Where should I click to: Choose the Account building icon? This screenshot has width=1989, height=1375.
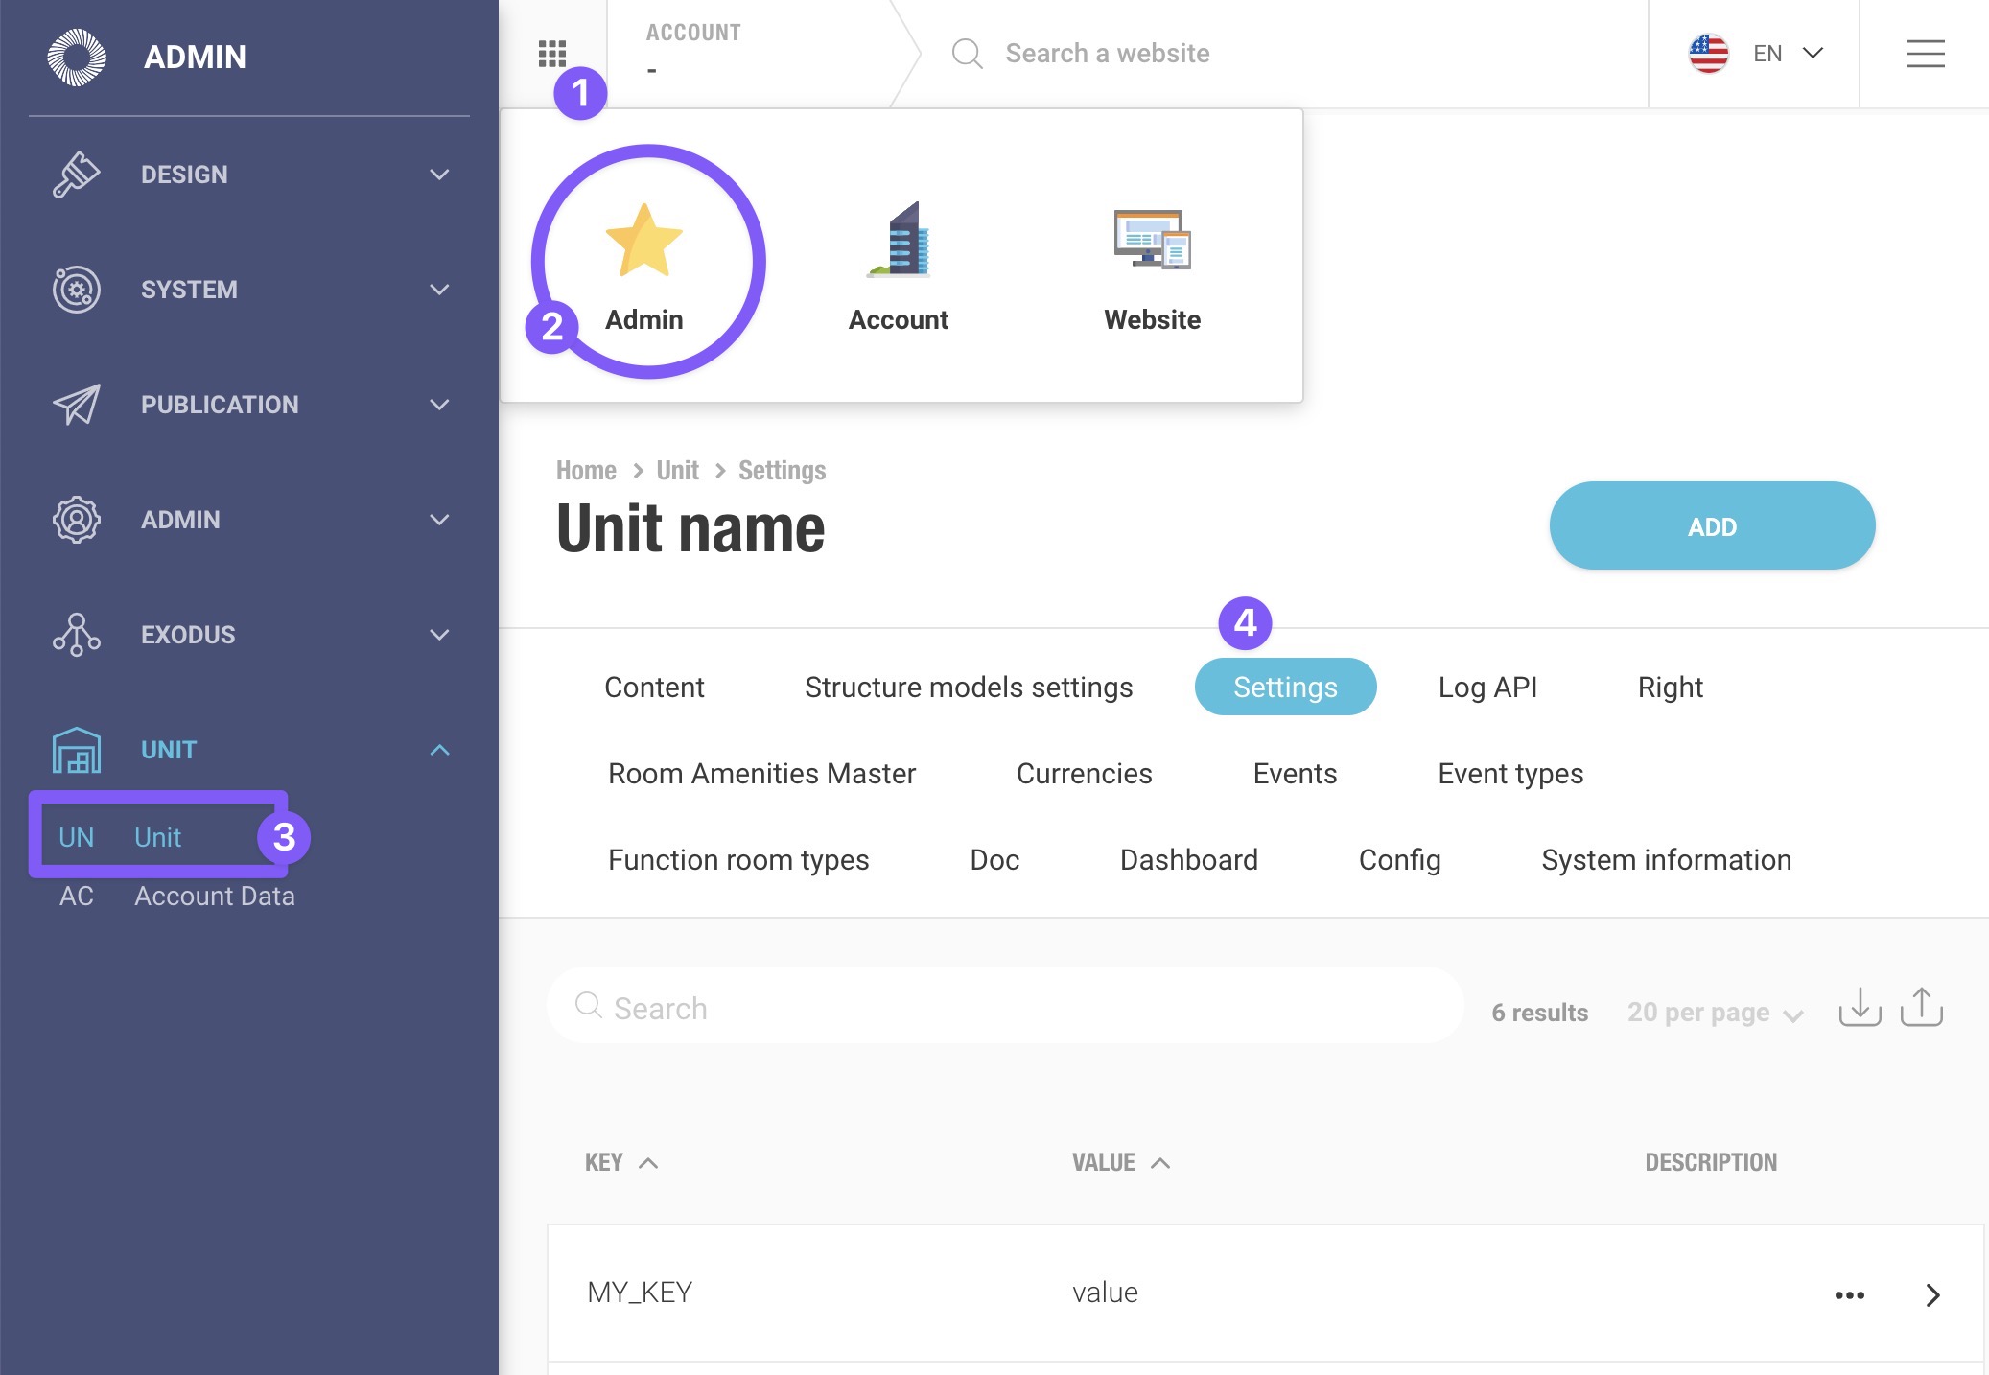pyautogui.click(x=899, y=241)
